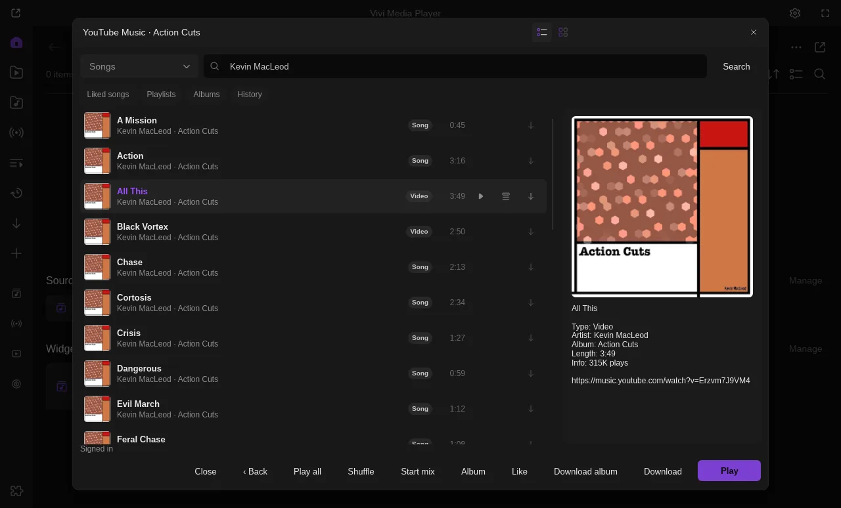Viewport: 841px width, 508px height.
Task: Click Play all
Action: [x=307, y=471]
